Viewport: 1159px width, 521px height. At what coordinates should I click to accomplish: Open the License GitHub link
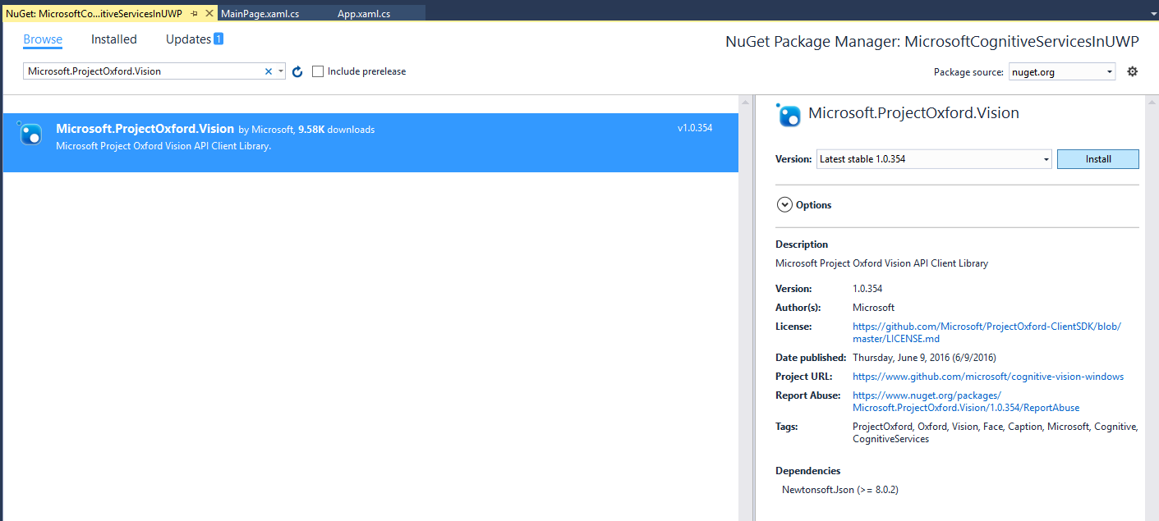click(x=987, y=332)
